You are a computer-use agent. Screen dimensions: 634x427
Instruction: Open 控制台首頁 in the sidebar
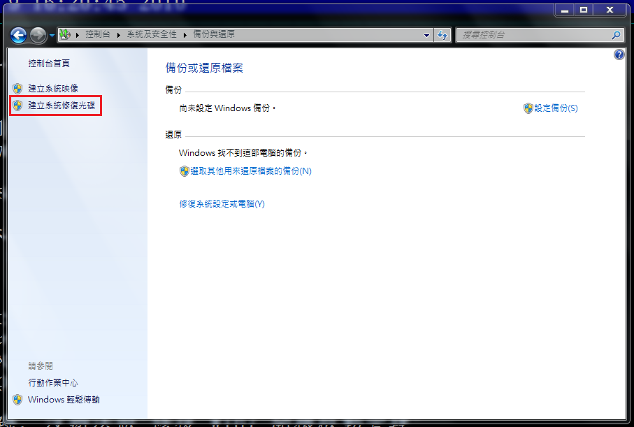[49, 63]
